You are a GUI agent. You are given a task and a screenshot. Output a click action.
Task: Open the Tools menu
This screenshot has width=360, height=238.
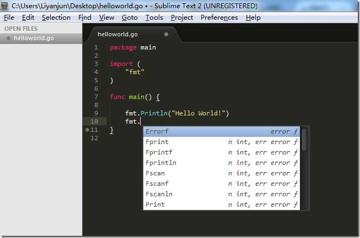pyautogui.click(x=154, y=18)
